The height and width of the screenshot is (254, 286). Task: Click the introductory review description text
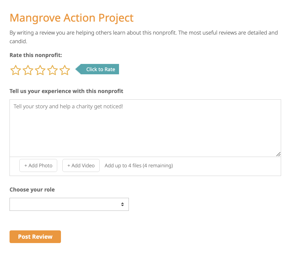pos(144,37)
